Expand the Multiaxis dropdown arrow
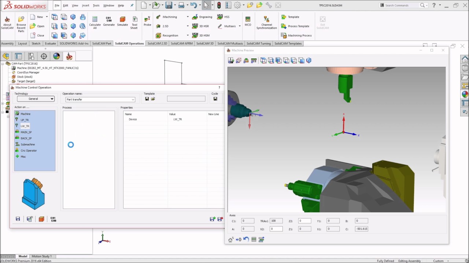The image size is (469, 263). [x=240, y=26]
